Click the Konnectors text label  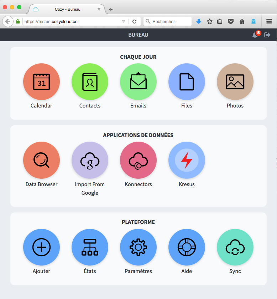point(138,184)
